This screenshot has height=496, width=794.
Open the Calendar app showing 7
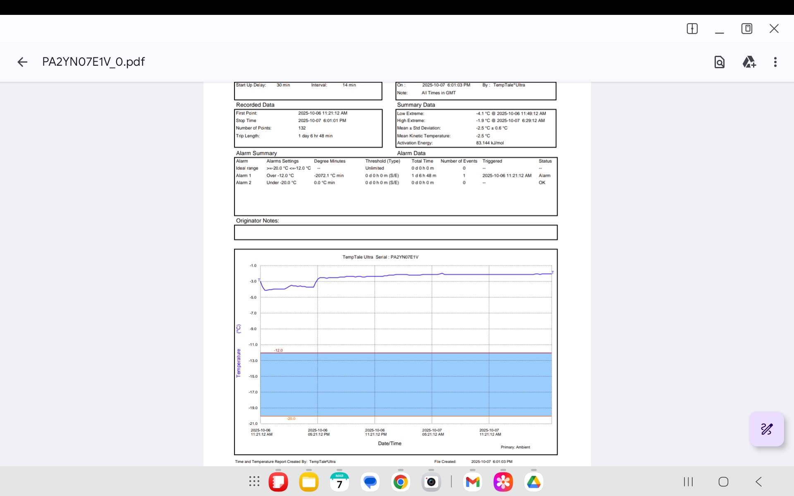coord(340,482)
